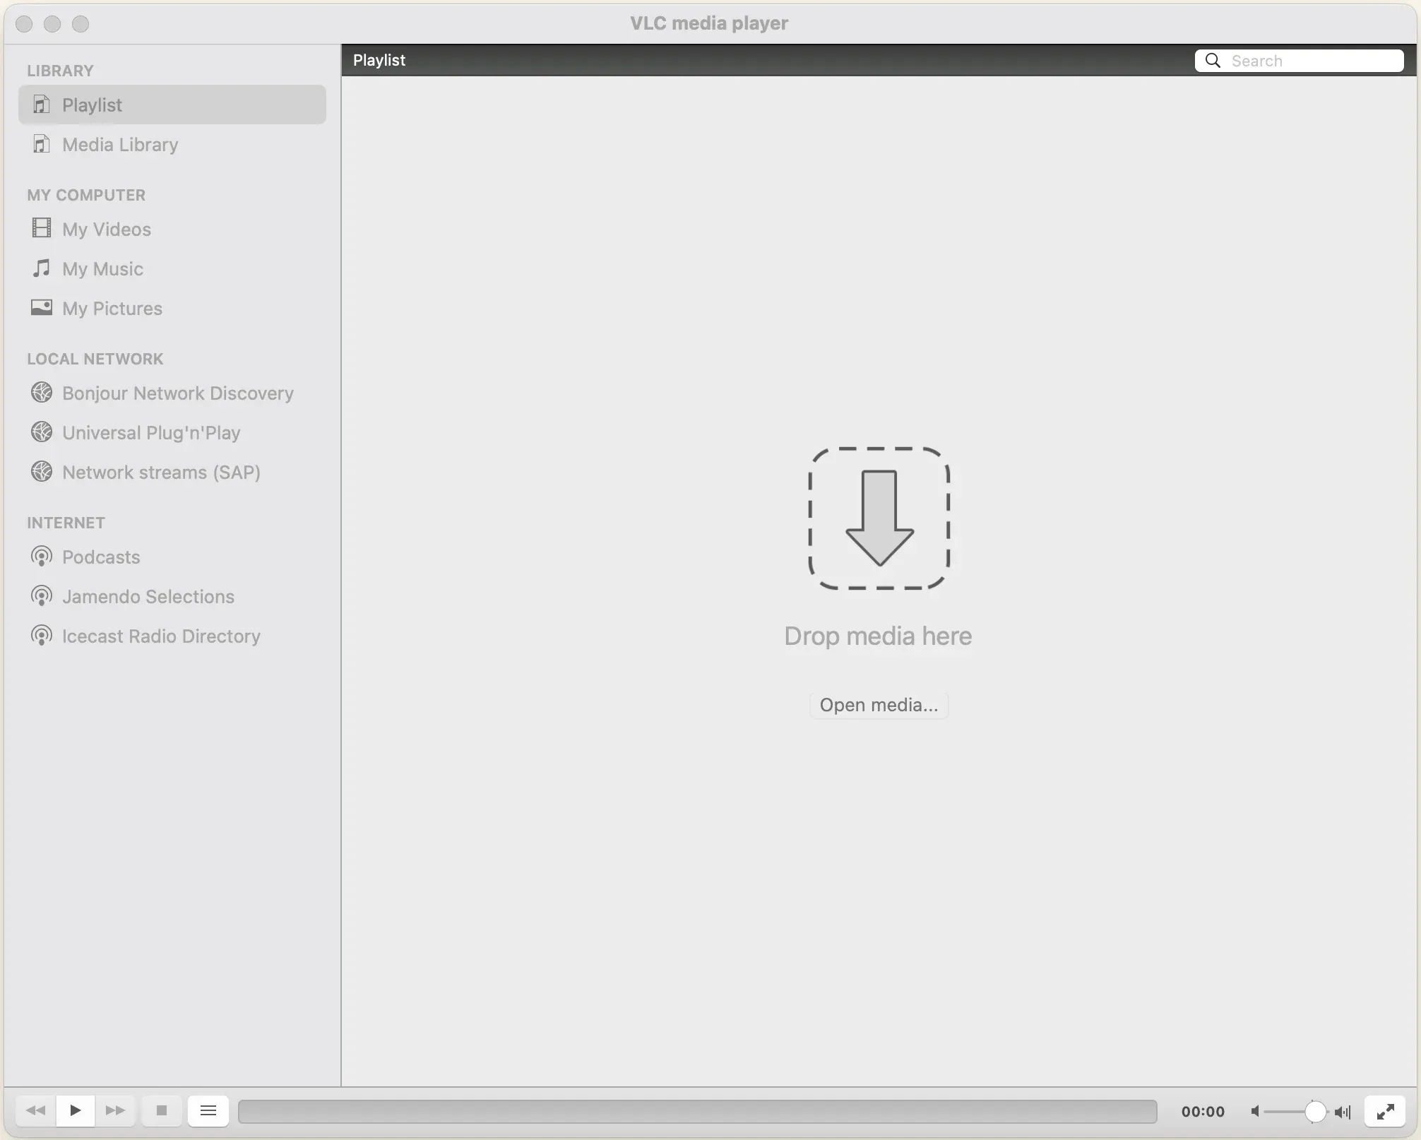The width and height of the screenshot is (1421, 1140).
Task: Click the Stop playback button
Action: click(x=162, y=1110)
